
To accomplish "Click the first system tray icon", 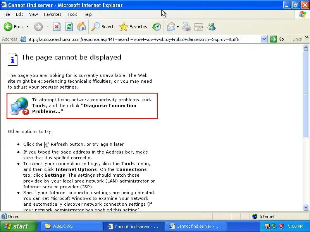I will pos(267,226).
